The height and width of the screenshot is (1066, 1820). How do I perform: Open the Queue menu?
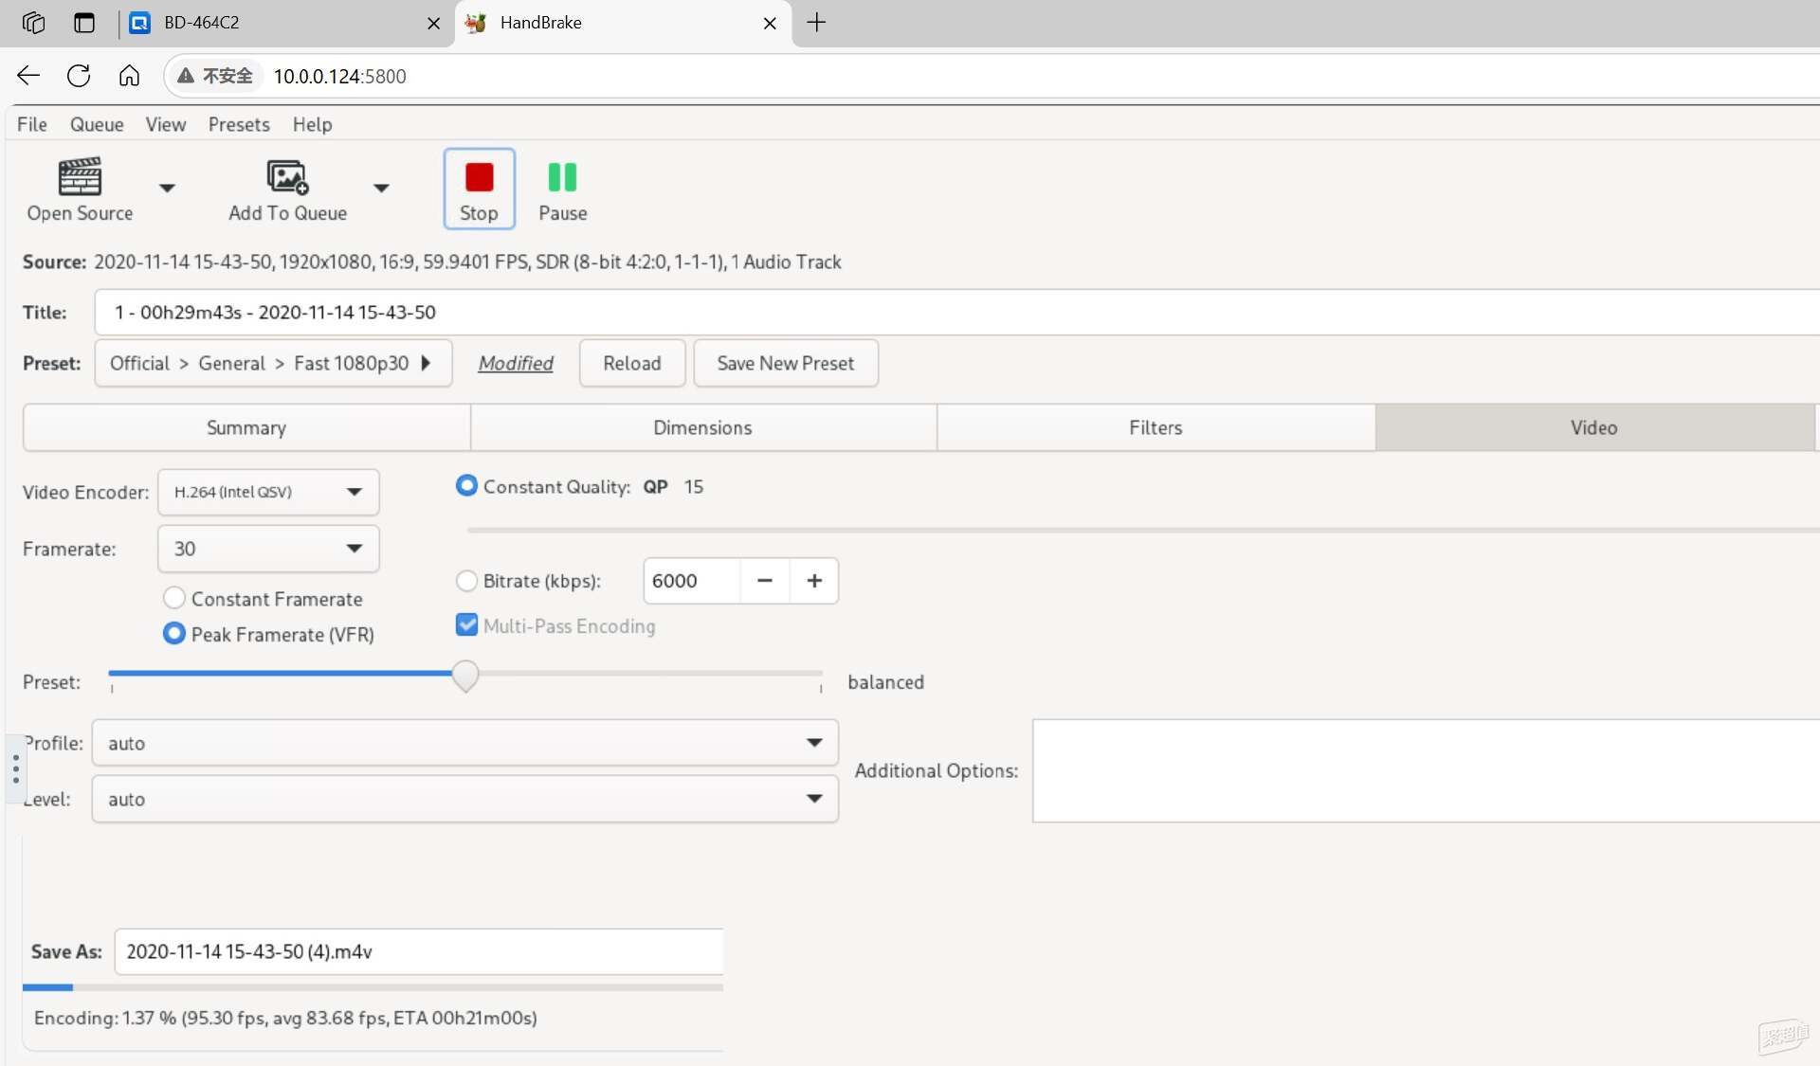97,124
